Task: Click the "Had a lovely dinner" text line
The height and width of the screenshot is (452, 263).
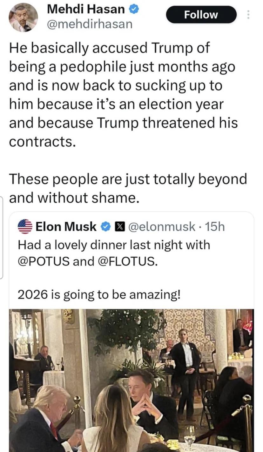Action: [114, 245]
